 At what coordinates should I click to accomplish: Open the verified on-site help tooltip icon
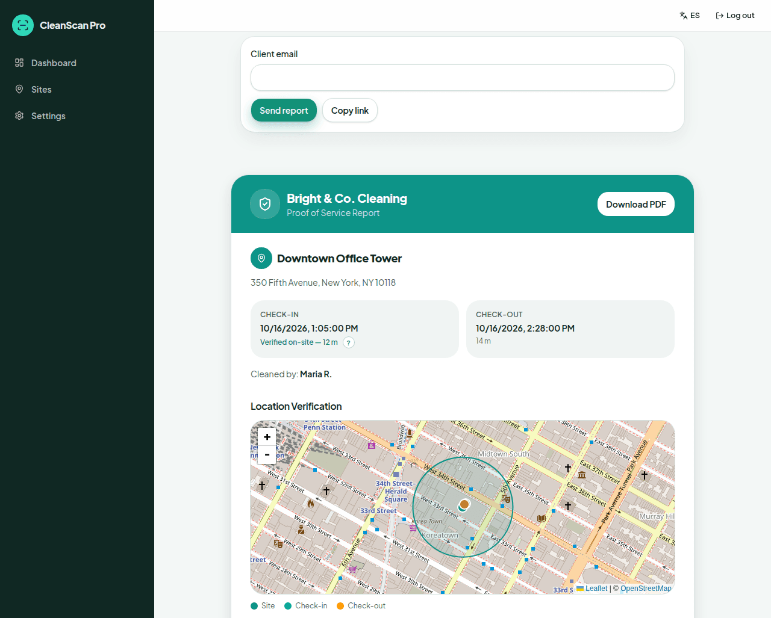click(349, 342)
